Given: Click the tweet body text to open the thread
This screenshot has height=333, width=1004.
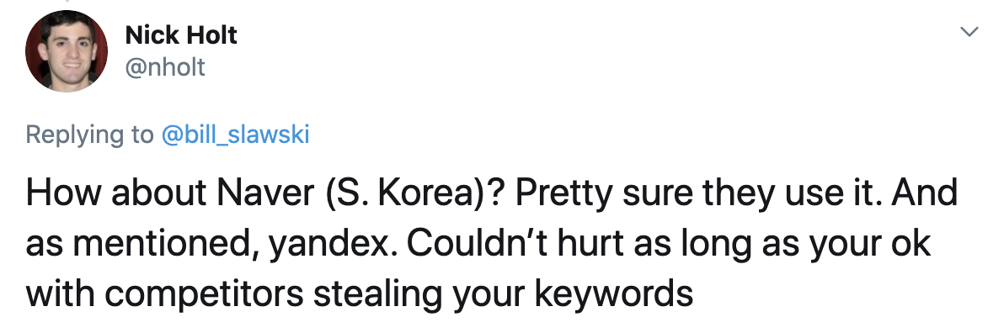Looking at the screenshot, I should pos(491,243).
